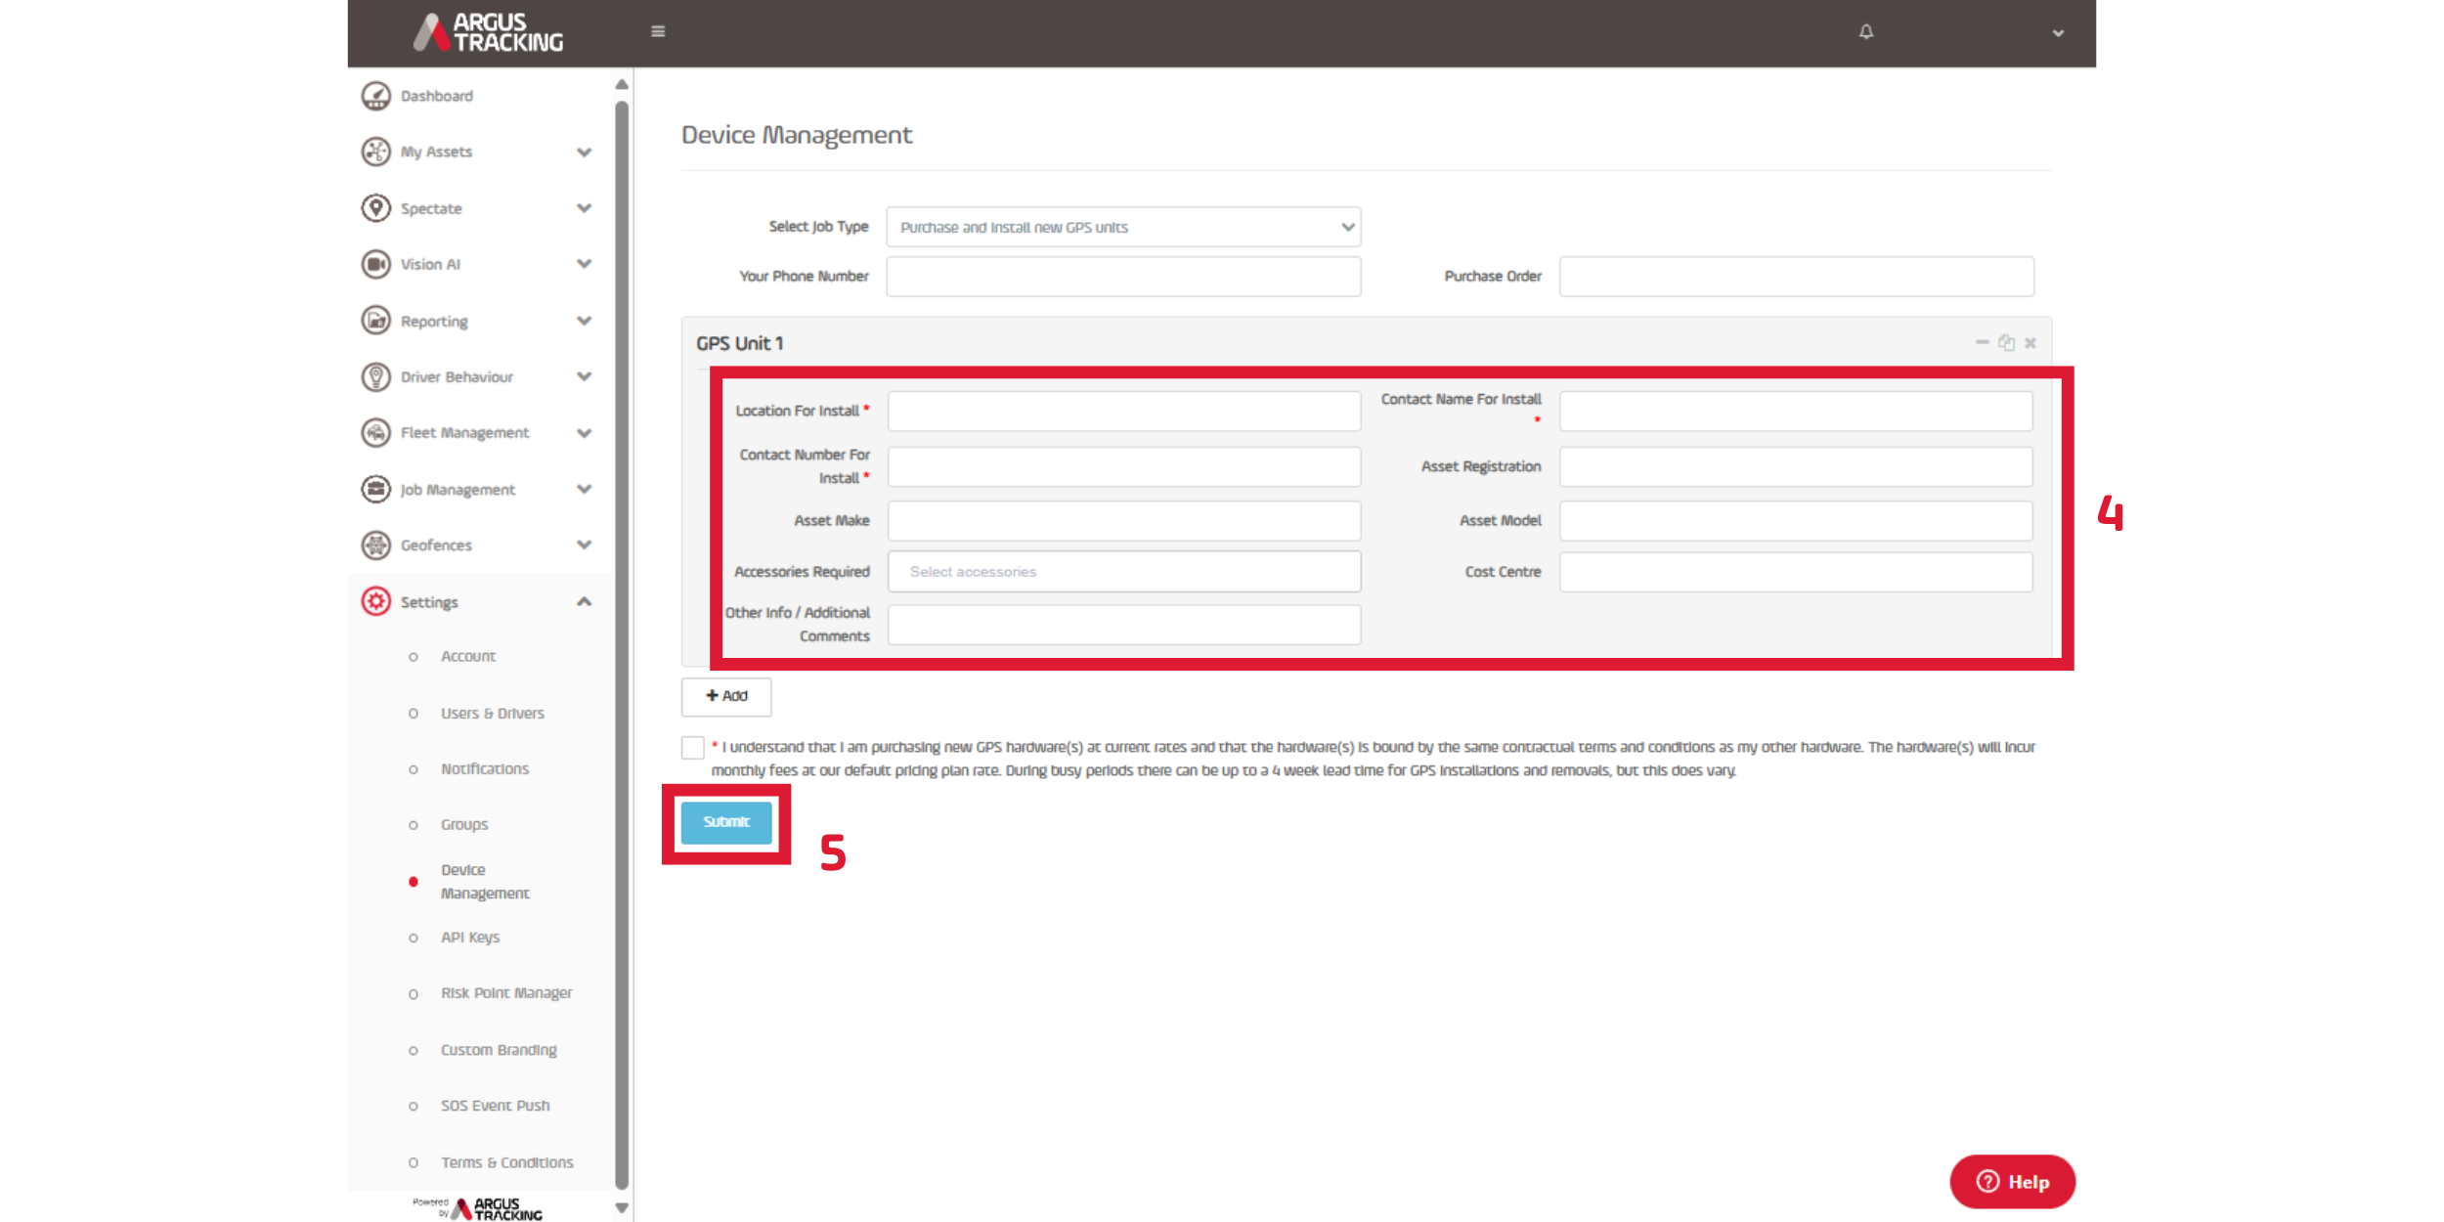This screenshot has width=2444, height=1222.
Task: Open the user account dropdown chevron in header
Action: click(x=2058, y=32)
